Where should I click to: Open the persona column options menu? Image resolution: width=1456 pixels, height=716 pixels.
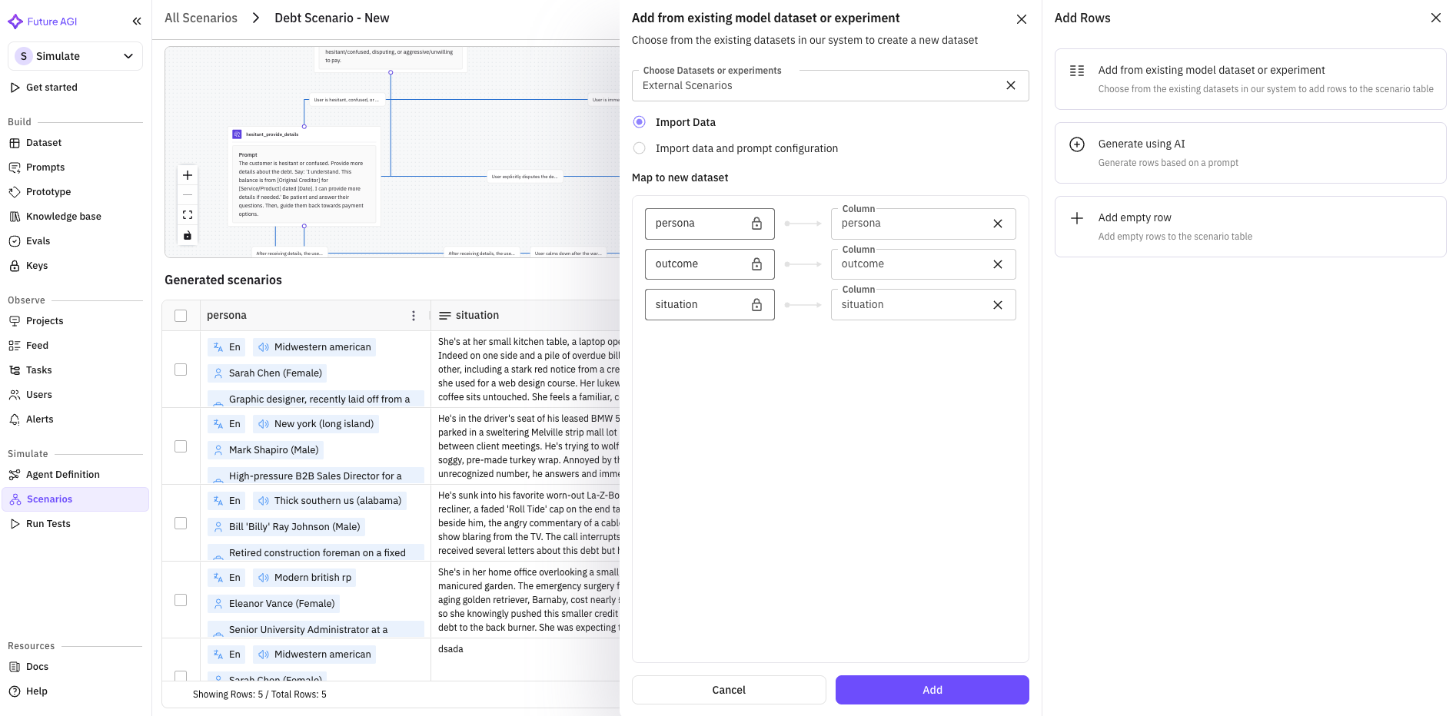(414, 315)
